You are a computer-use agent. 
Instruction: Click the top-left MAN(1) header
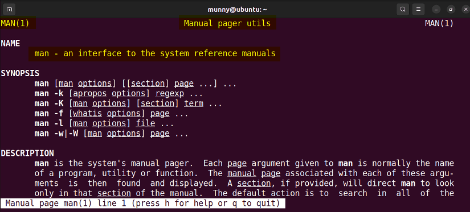click(x=15, y=23)
